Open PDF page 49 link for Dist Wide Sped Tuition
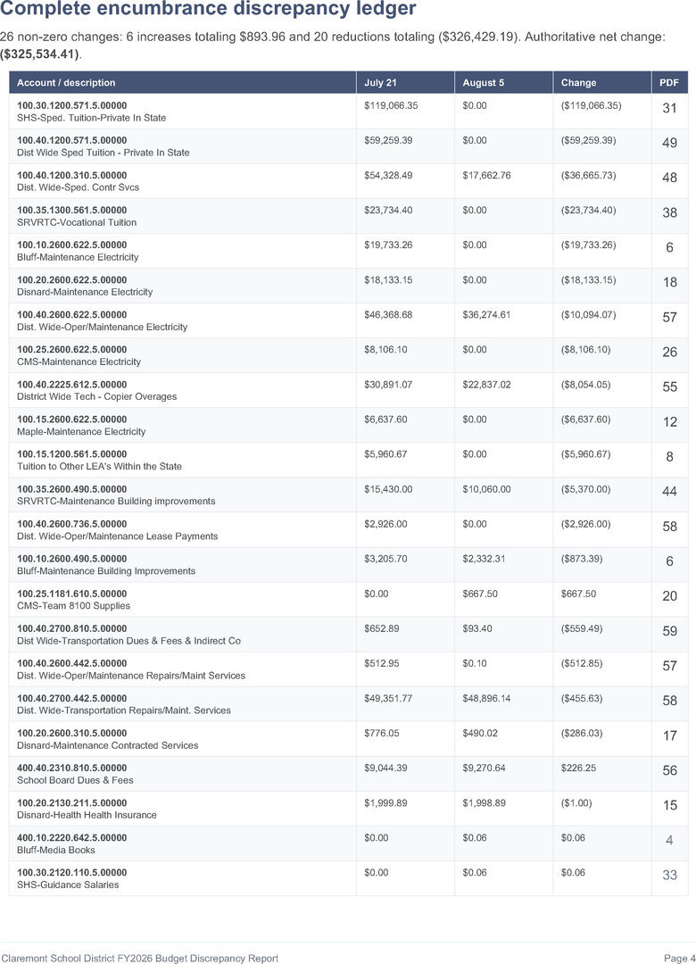Image resolution: width=696 pixels, height=964 pixels. (669, 143)
